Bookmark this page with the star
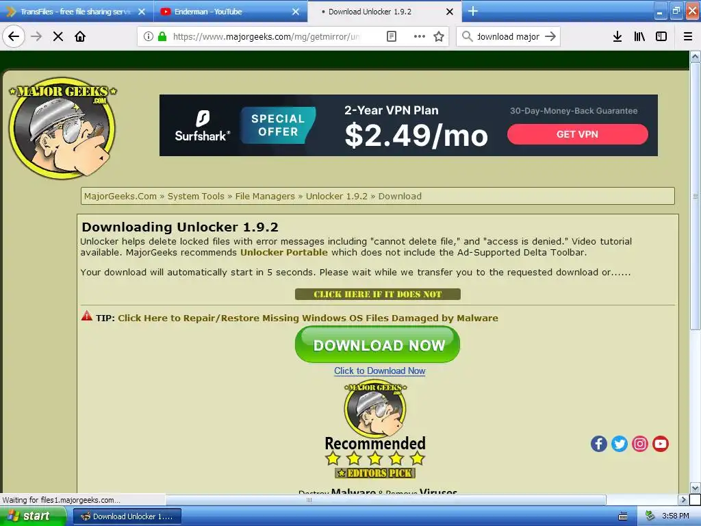701x526 pixels. click(x=439, y=36)
